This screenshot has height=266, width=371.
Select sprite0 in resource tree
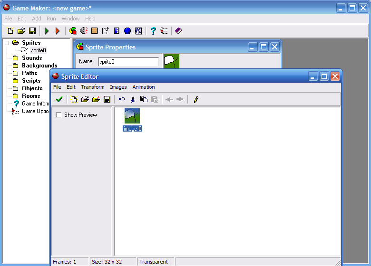pos(39,50)
